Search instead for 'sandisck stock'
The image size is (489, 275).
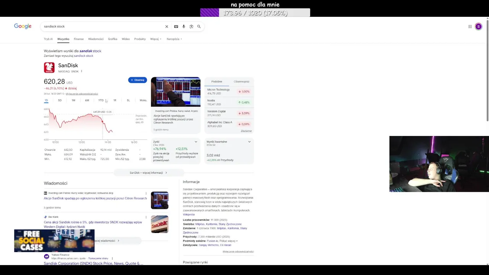(x=83, y=56)
